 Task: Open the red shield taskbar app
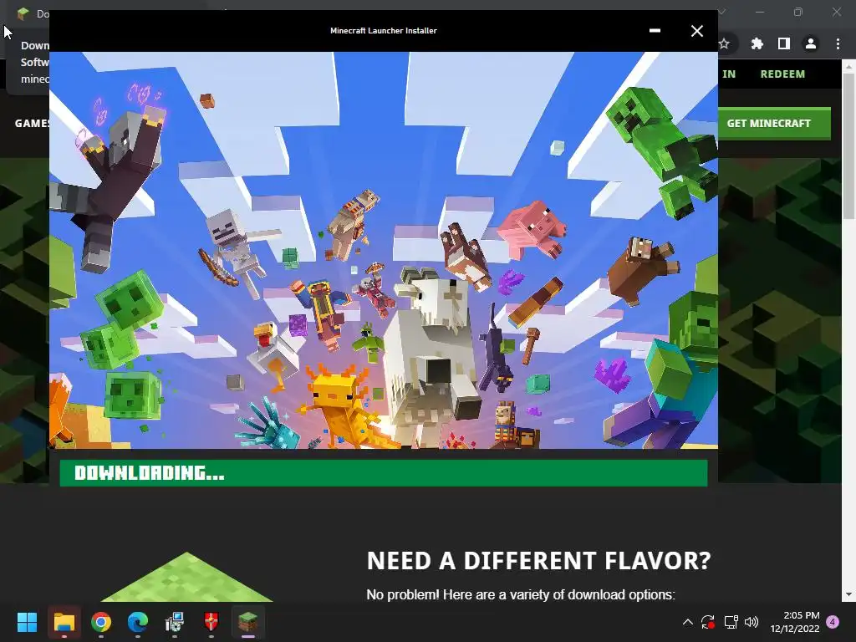211,622
